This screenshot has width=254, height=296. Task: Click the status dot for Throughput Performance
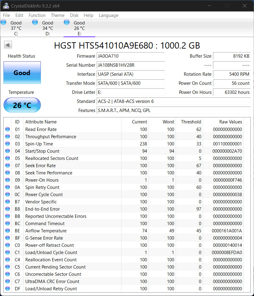coord(8,136)
